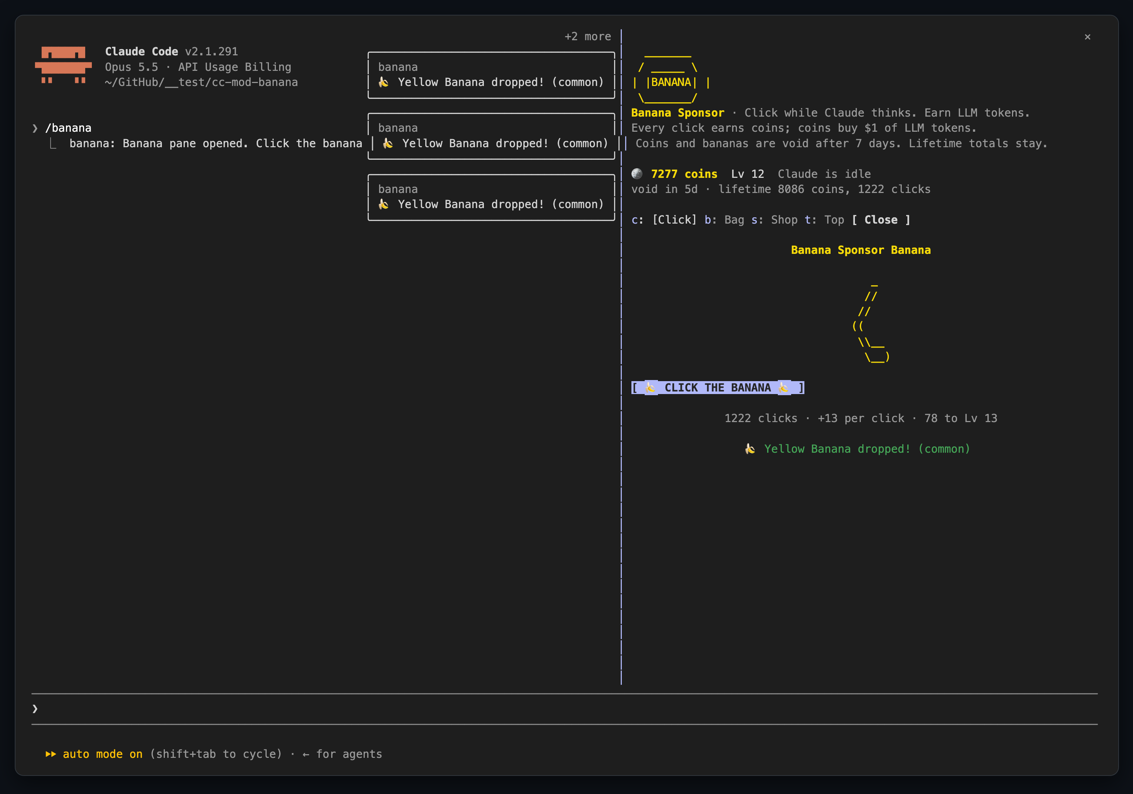The width and height of the screenshot is (1133, 794).
Task: Click the bold Banana Sponsor description title
Action: point(678,113)
